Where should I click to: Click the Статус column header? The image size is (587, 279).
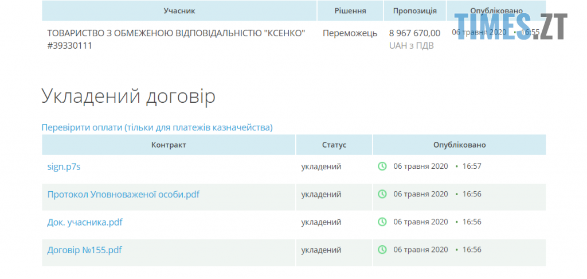tap(334, 145)
